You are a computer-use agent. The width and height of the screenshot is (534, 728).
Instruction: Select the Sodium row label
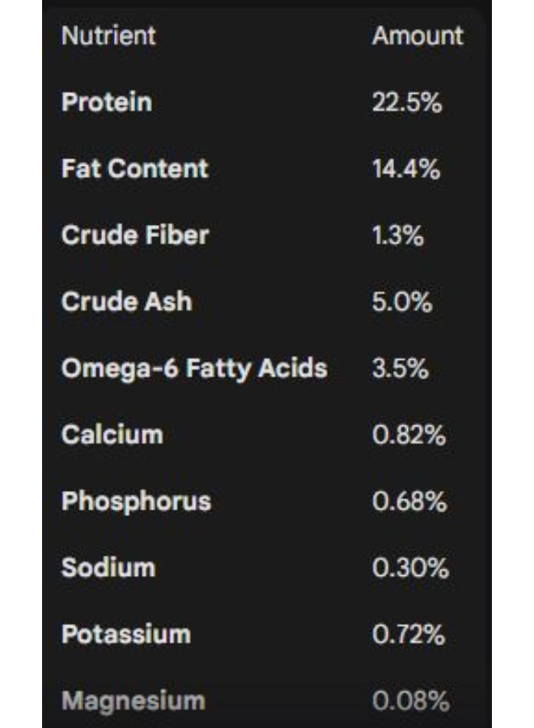tap(108, 567)
